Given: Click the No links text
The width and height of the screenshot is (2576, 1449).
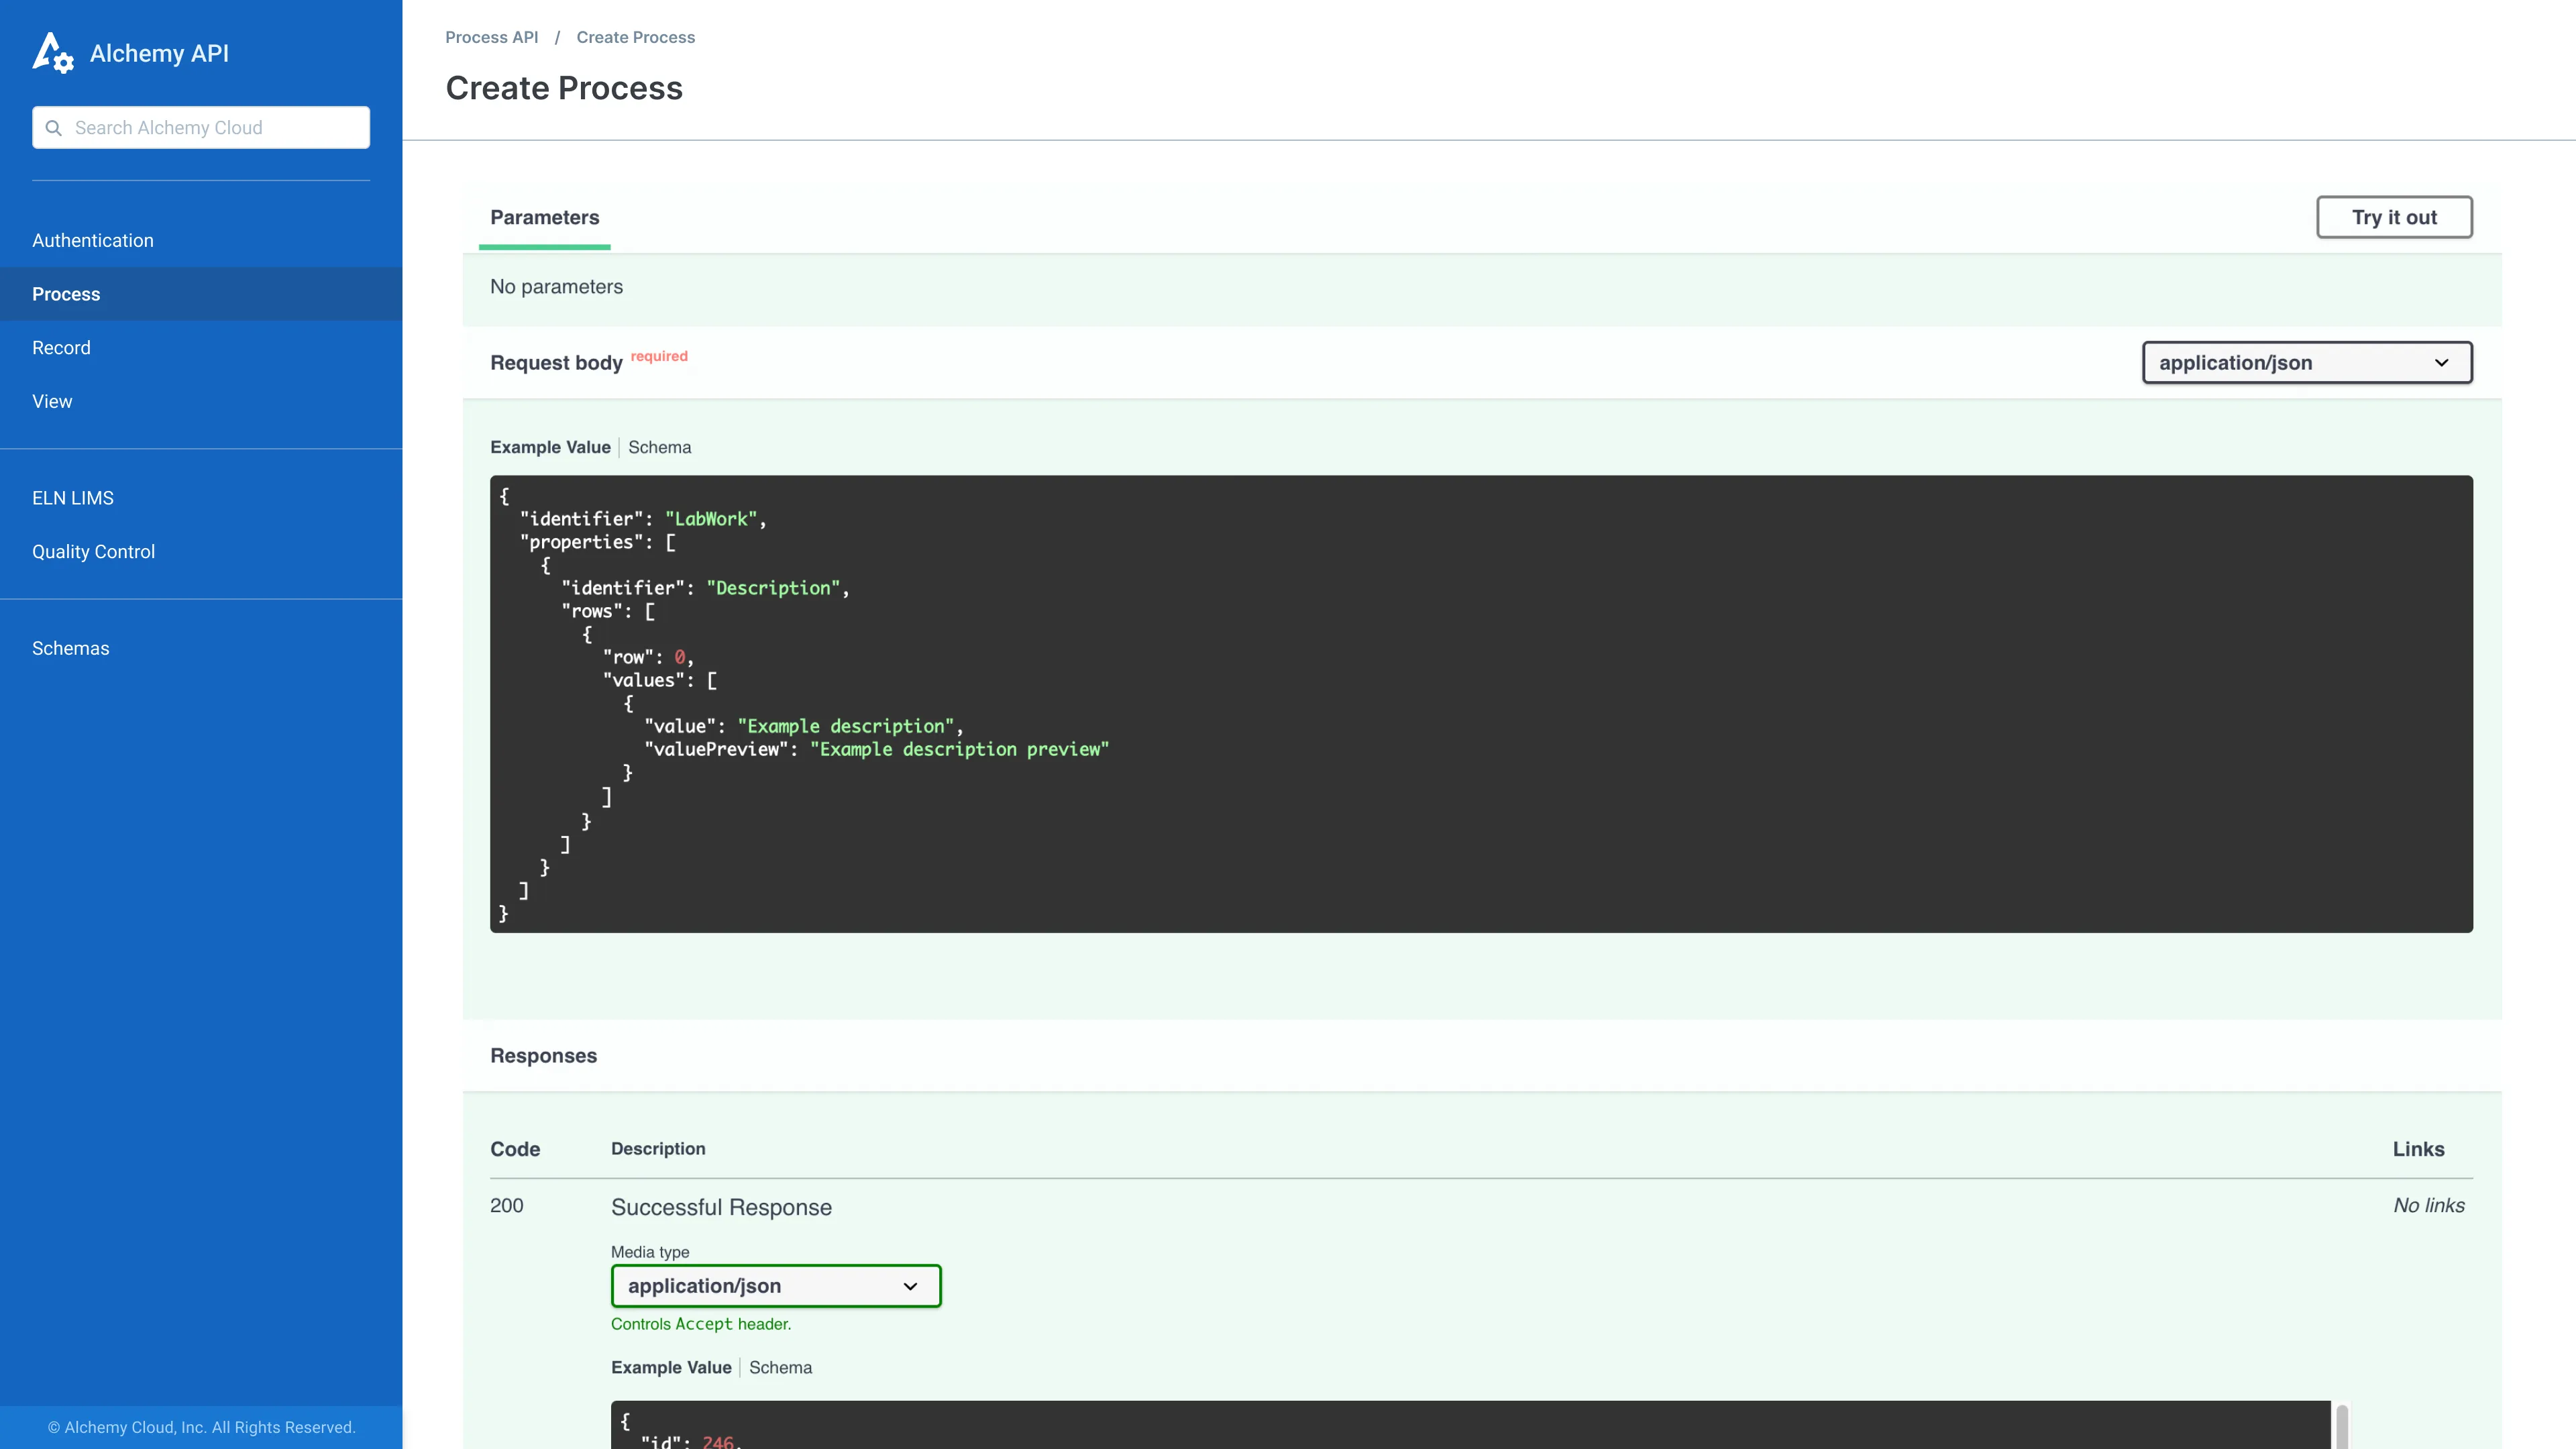Looking at the screenshot, I should (2428, 1205).
